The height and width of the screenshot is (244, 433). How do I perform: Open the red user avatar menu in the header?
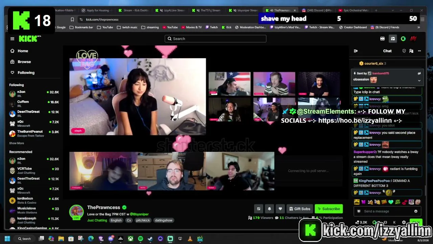(413, 39)
